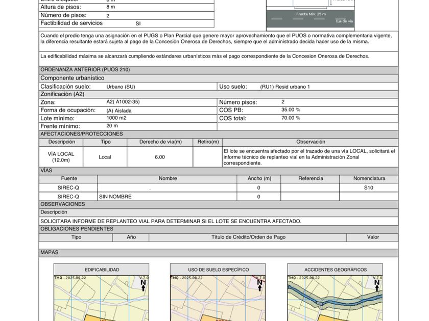Click the north arrow on the Edificabilidad map
This screenshot has width=429, height=321.
143,284
